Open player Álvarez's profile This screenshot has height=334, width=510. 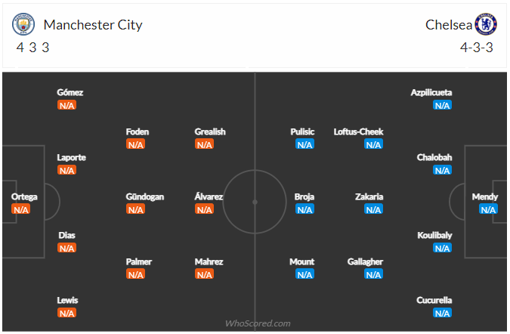(209, 196)
